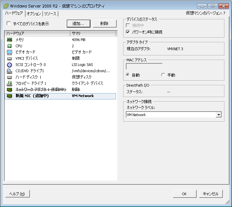Screen dimensions: 232x207
Task: Select the SCSI controller 0 (SCSI コントローラ 0) row label
Action: [30, 65]
